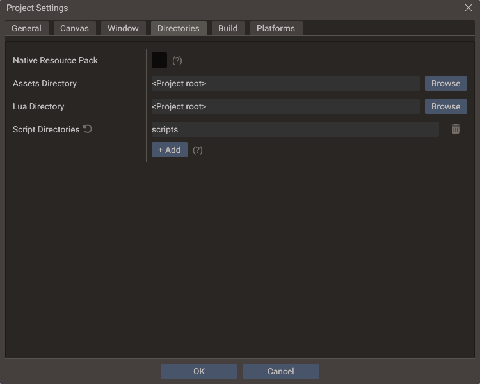This screenshot has height=384, width=480.
Task: Switch to the General tab
Action: tap(27, 28)
